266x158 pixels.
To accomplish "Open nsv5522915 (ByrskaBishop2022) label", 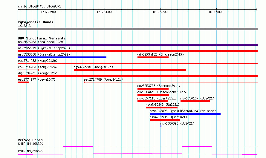I will [x=44, y=48].
